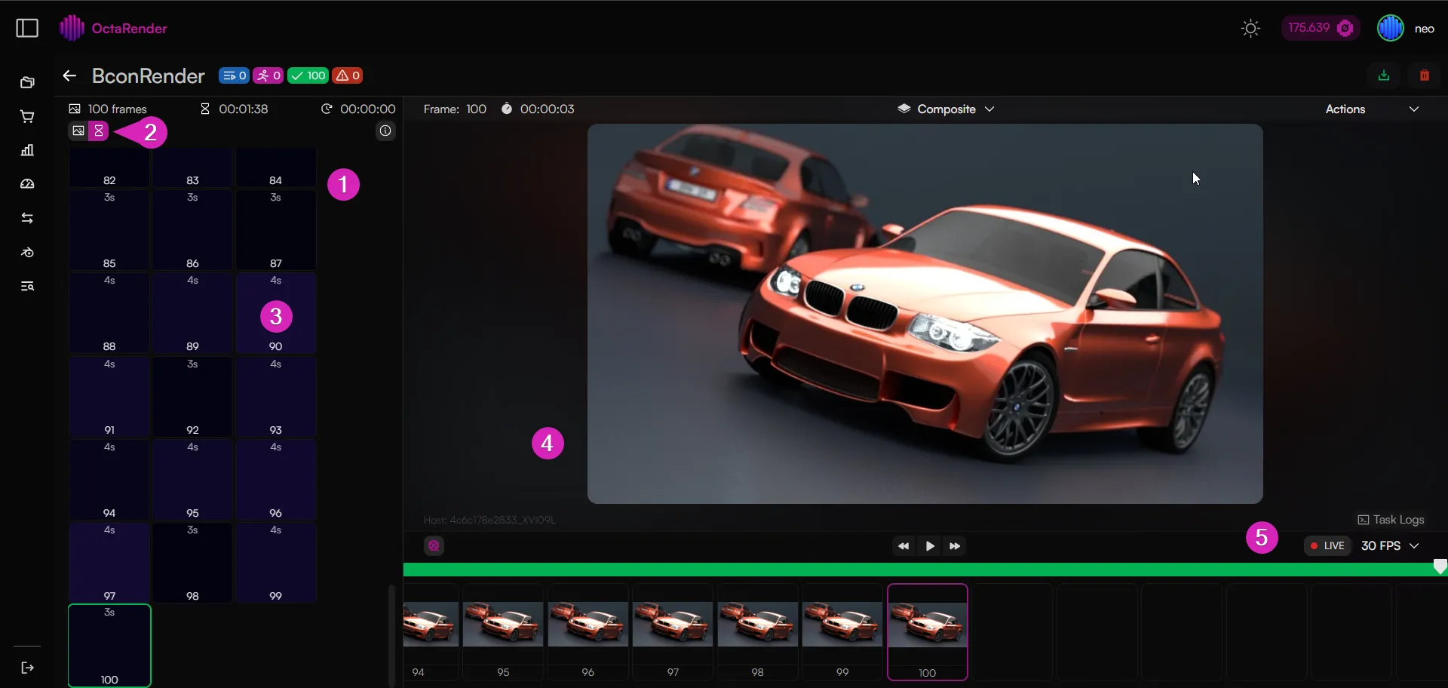The width and height of the screenshot is (1448, 688).
Task: Switch frame grid to thumbnail image view
Action: 78,131
